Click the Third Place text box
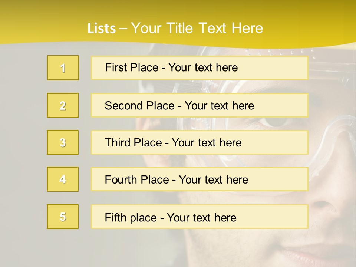This screenshot has height=267, width=356. click(200, 142)
